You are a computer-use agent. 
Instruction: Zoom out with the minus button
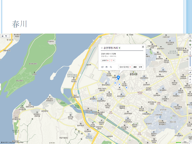(x=190, y=69)
